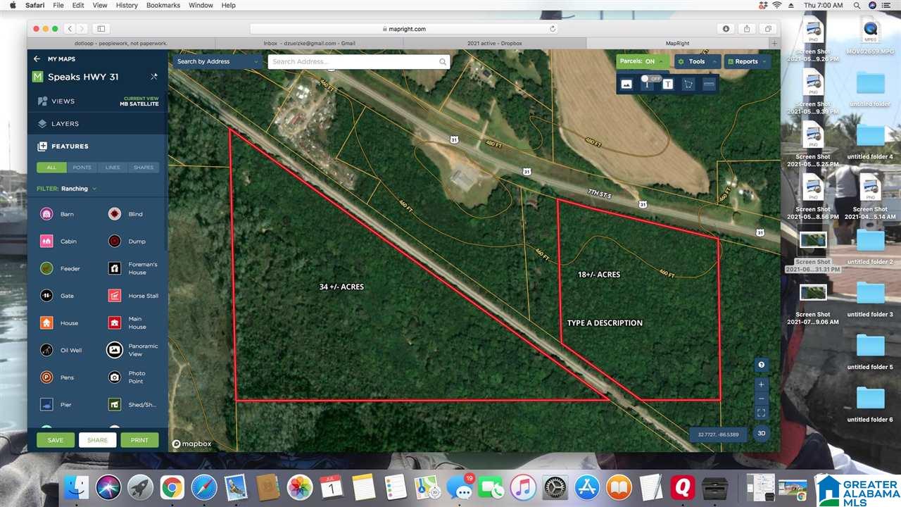This screenshot has width=901, height=507.
Task: Click the Search Address input field
Action: [x=359, y=62]
